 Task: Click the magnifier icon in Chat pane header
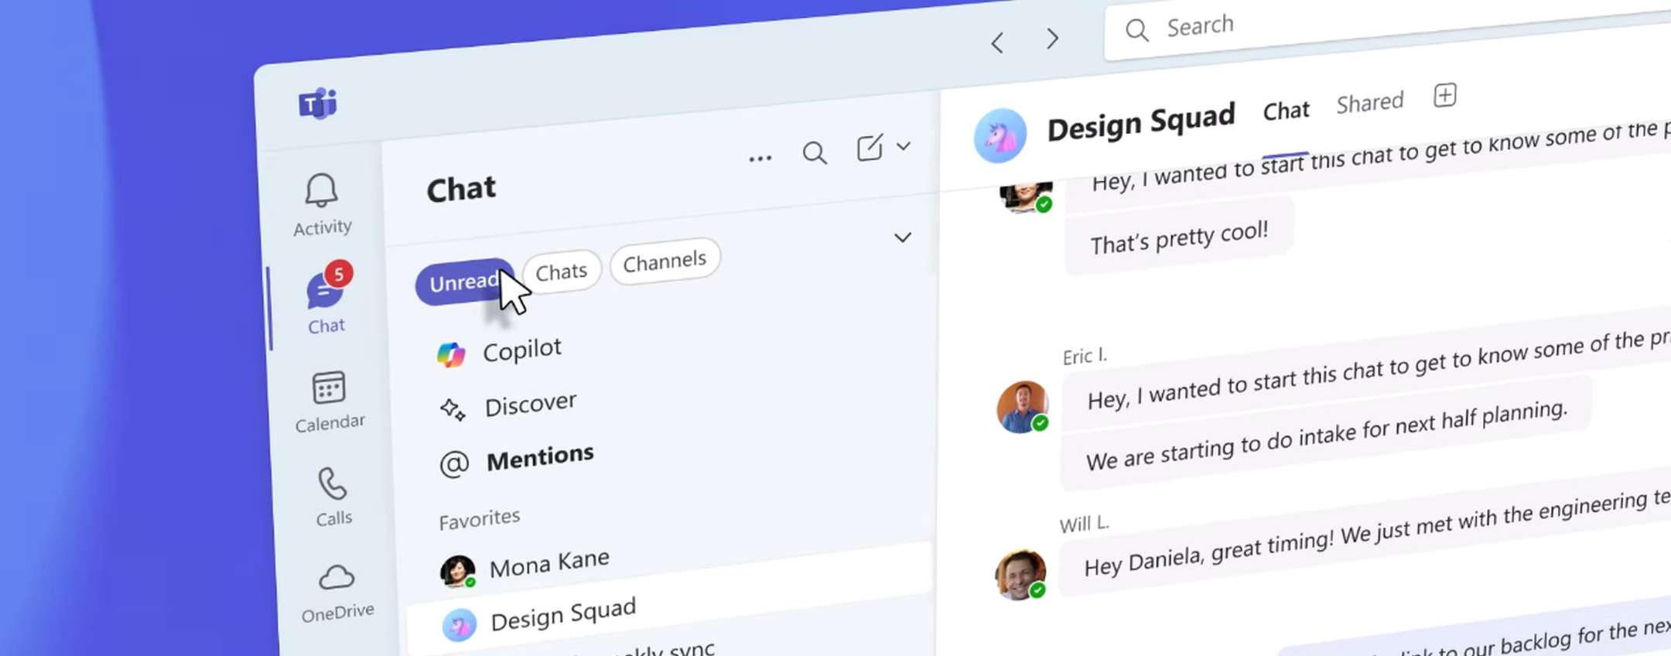815,153
